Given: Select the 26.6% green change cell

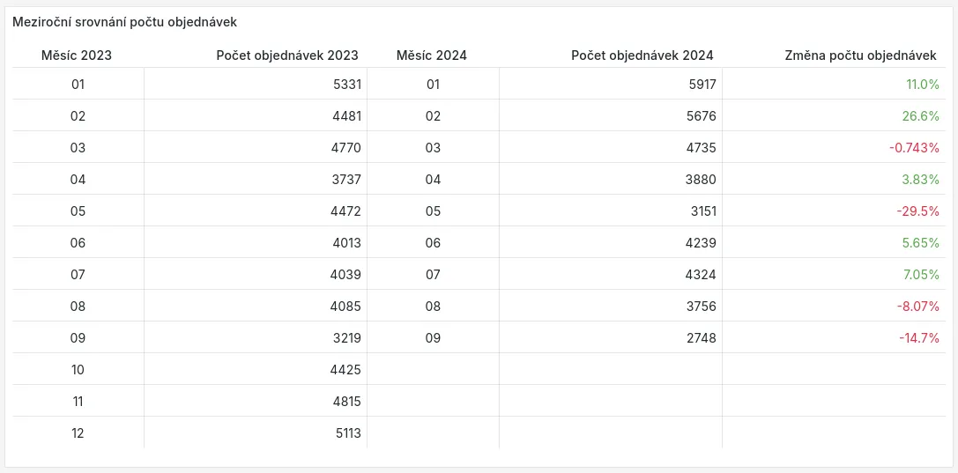Looking at the screenshot, I should [x=922, y=116].
